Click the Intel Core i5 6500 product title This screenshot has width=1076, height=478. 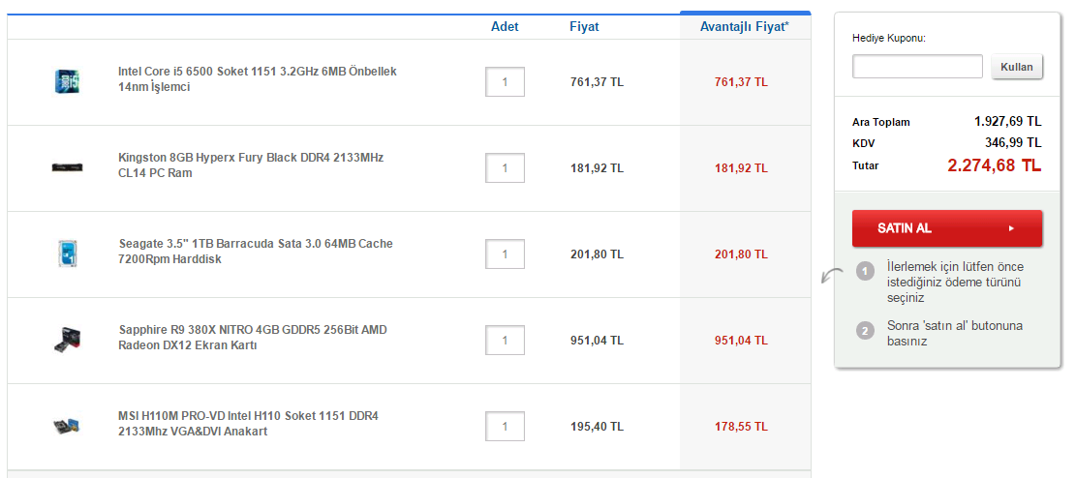(258, 79)
